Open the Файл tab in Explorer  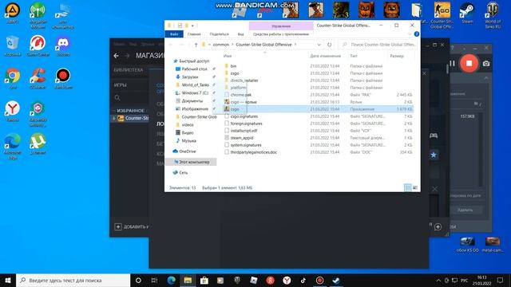(x=174, y=34)
